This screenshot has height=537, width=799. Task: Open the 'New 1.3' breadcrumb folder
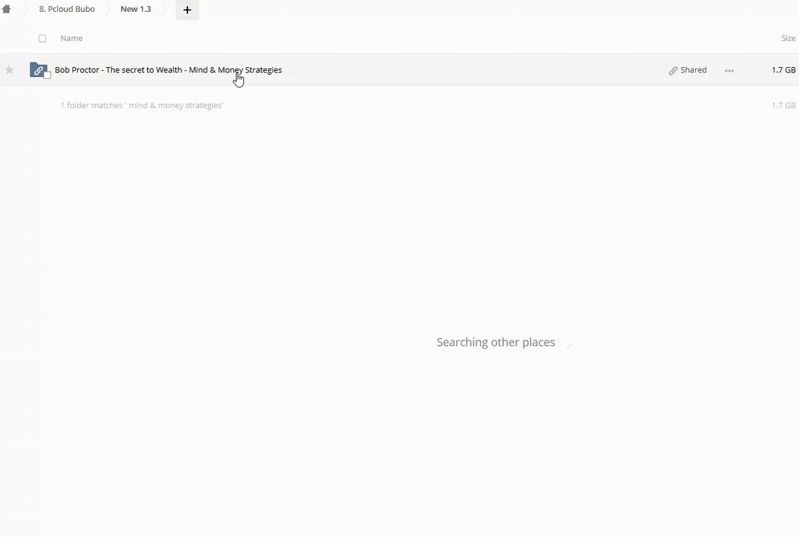[135, 10]
